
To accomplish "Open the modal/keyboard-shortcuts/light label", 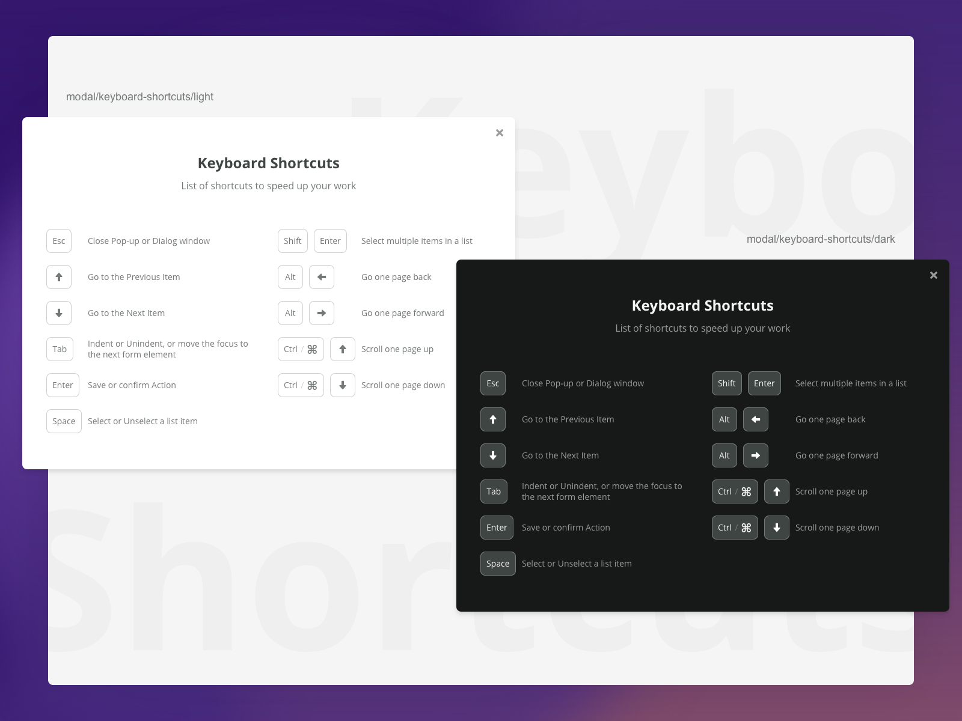I will (139, 96).
